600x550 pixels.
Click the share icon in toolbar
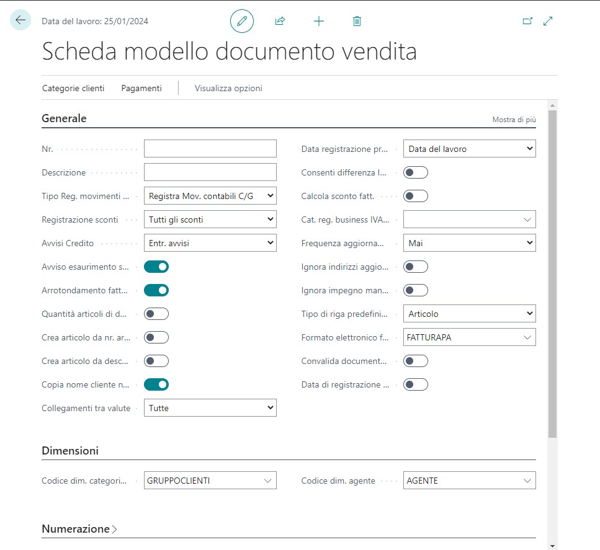(280, 21)
